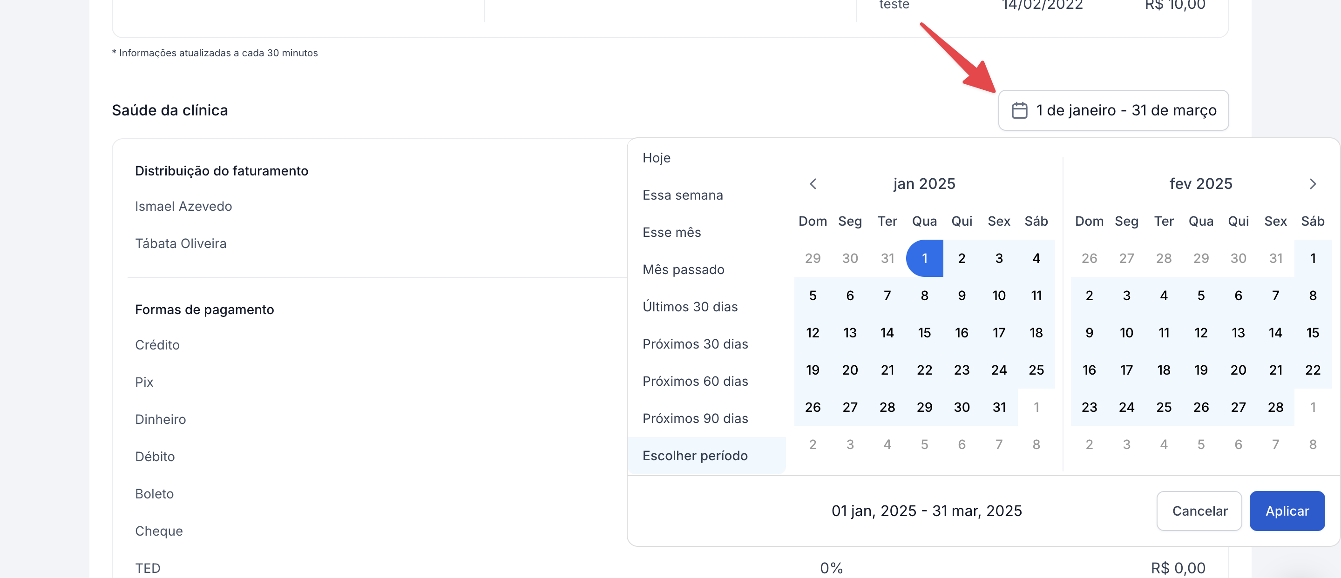Pick the 'Mês passado' preset
The height and width of the screenshot is (578, 1341).
tap(683, 269)
